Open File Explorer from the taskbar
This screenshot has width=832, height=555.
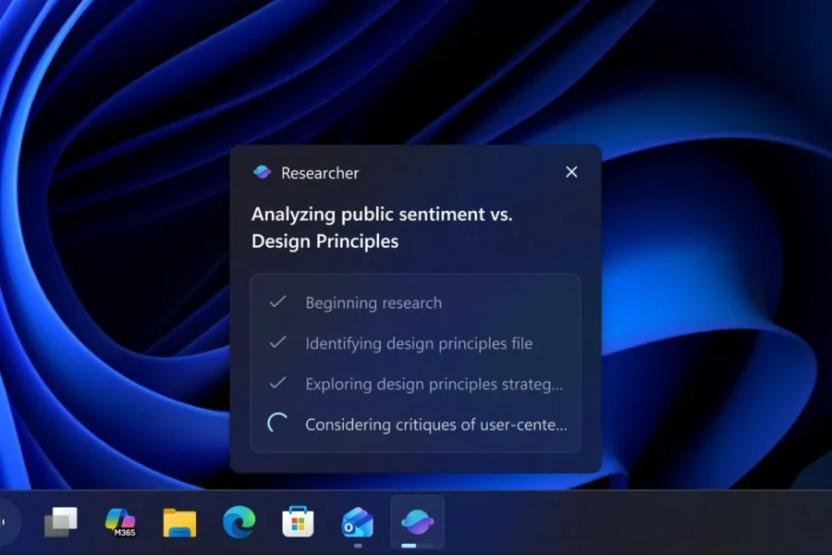click(x=179, y=523)
